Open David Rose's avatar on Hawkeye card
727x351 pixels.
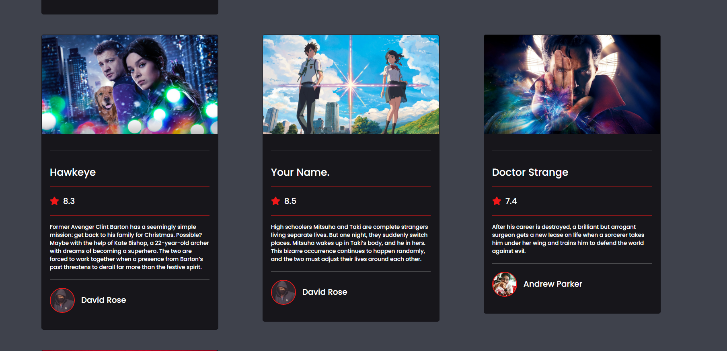click(62, 300)
